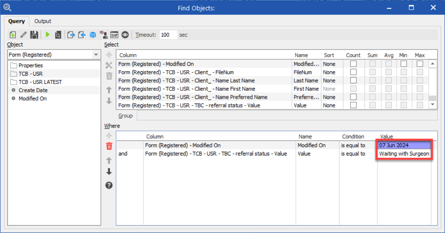Click the add plus icon beside Where list
This screenshot has width=445, height=233.
(x=109, y=136)
